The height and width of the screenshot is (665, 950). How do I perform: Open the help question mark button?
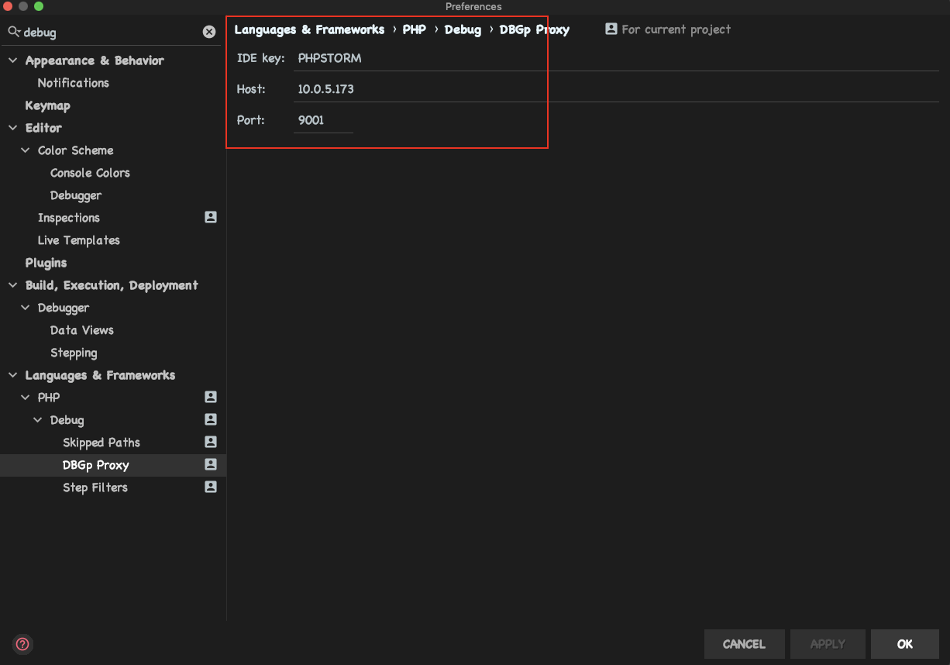coord(22,644)
